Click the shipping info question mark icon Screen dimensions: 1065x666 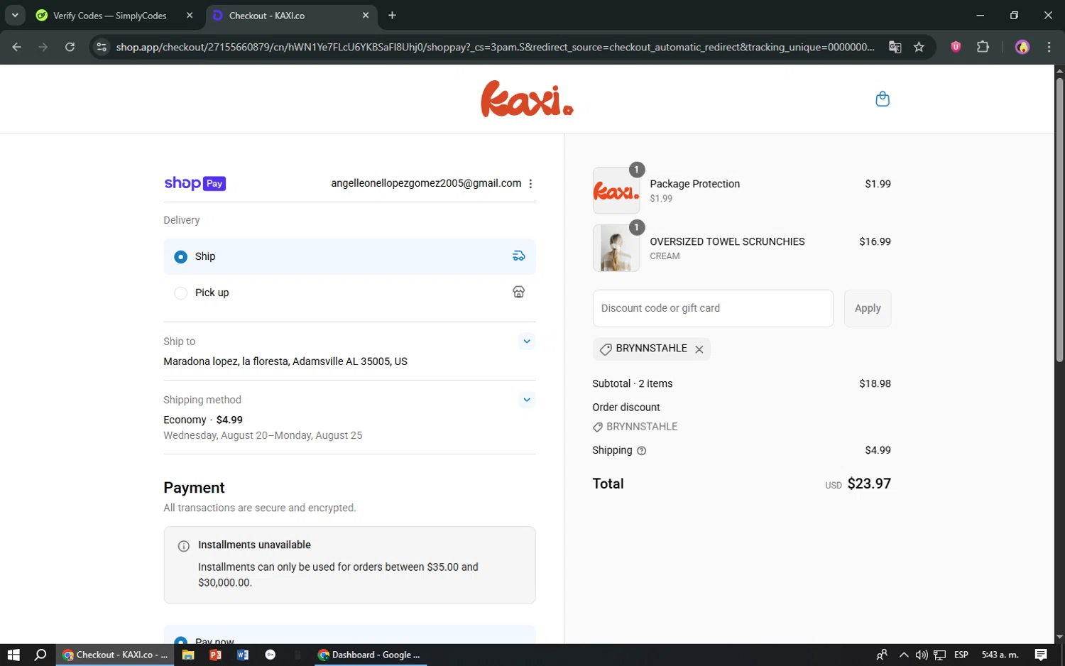click(x=641, y=451)
